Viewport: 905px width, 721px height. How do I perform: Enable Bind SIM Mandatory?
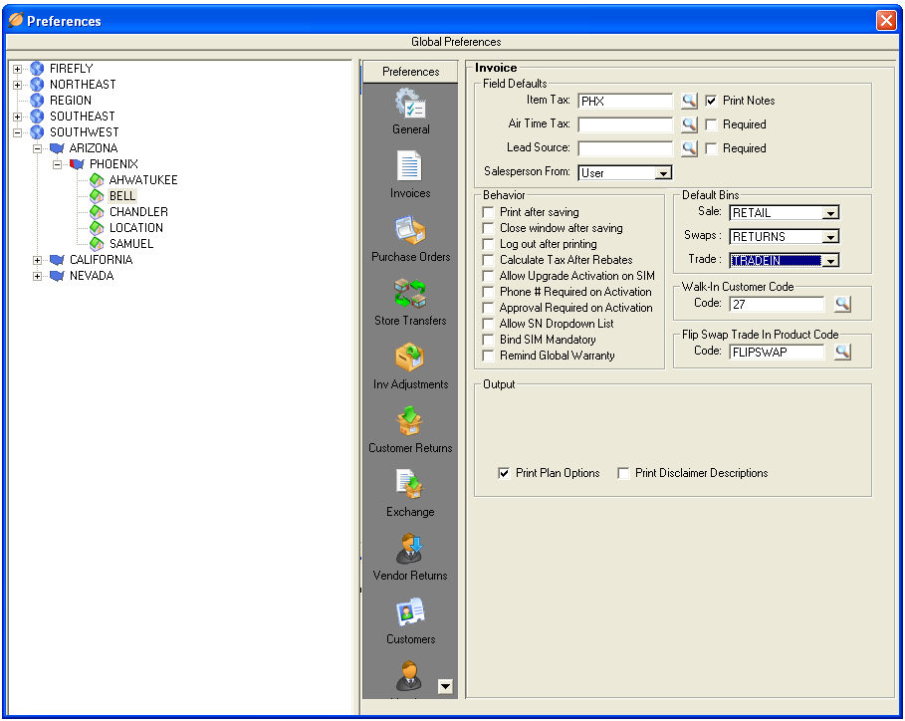coord(488,340)
